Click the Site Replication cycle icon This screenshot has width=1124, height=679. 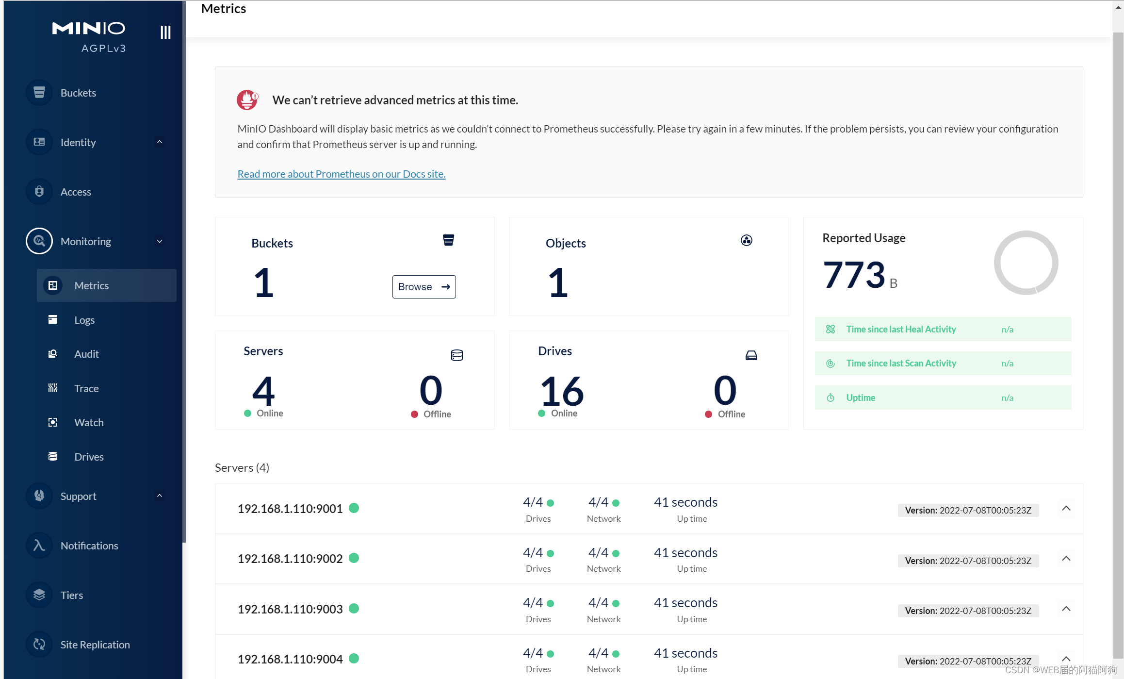(39, 644)
